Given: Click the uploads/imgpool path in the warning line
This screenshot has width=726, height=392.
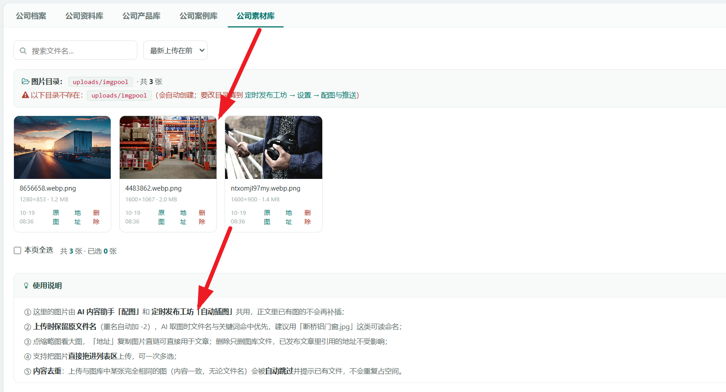Looking at the screenshot, I should click(119, 95).
